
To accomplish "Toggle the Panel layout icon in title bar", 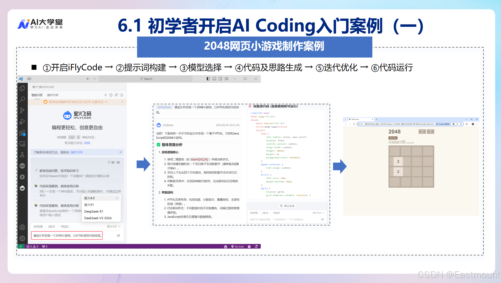I will [214, 79].
